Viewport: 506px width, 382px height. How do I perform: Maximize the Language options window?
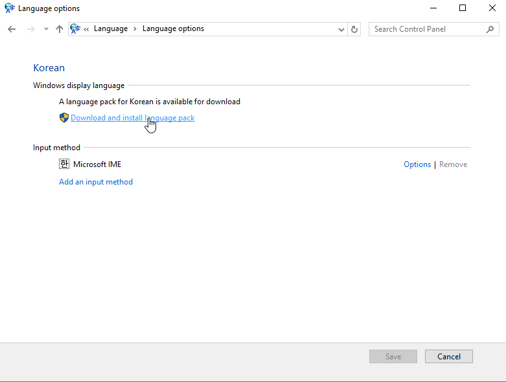click(463, 8)
